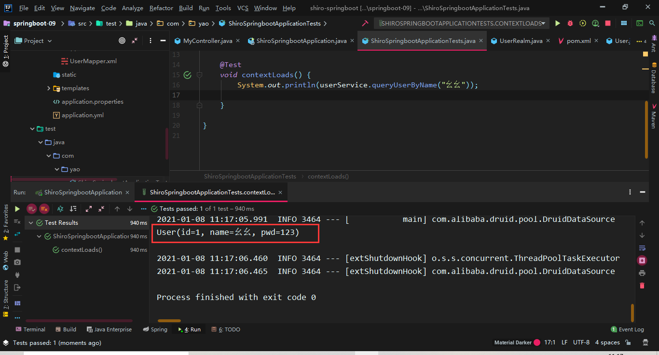659x355 pixels.
Task: Open the profiler run icon
Action: pos(595,23)
